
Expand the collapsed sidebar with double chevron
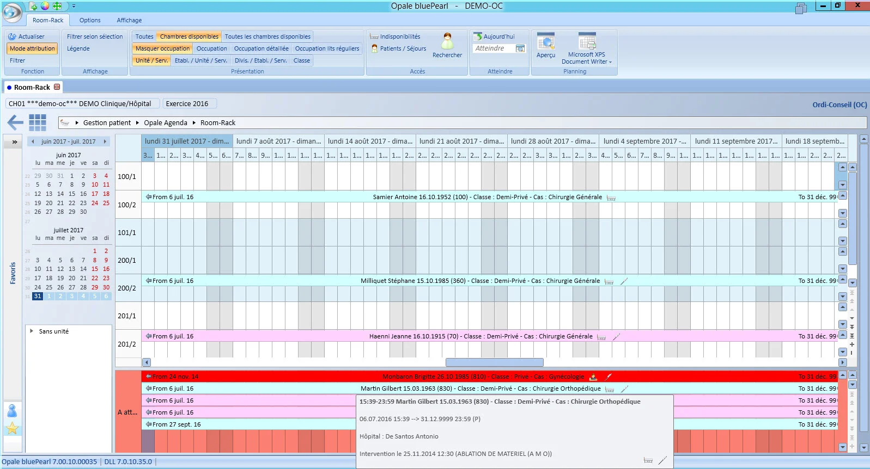point(15,142)
